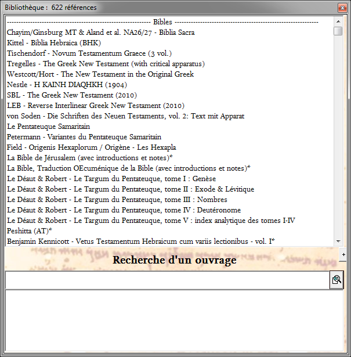Click the list scrollbar up arrow
This screenshot has width=351, height=357.
pos(338,21)
